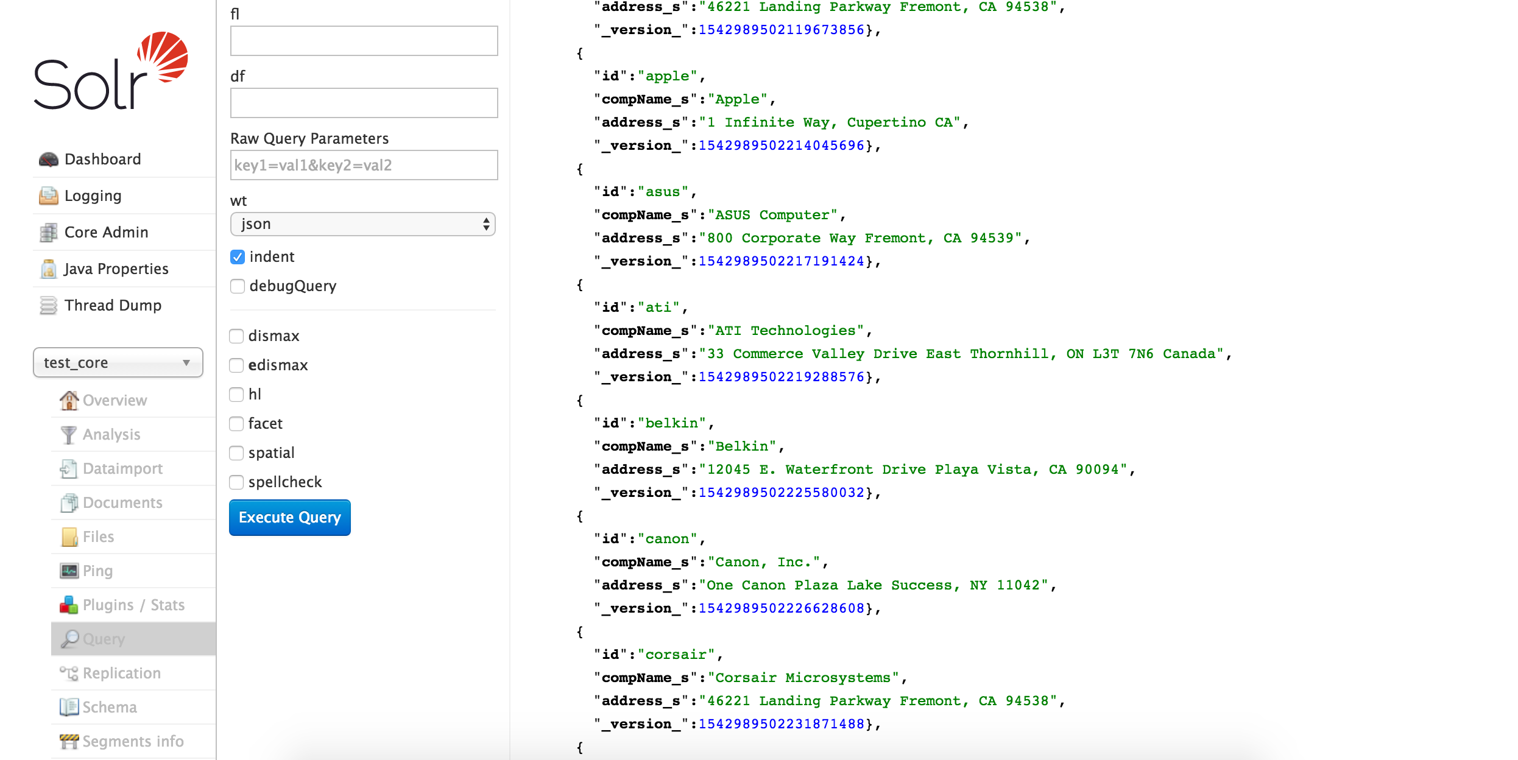Click the Documents pages icon
The width and height of the screenshot is (1518, 760).
coord(69,503)
